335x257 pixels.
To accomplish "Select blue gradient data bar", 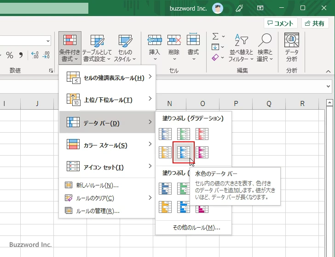I will pos(165,134).
